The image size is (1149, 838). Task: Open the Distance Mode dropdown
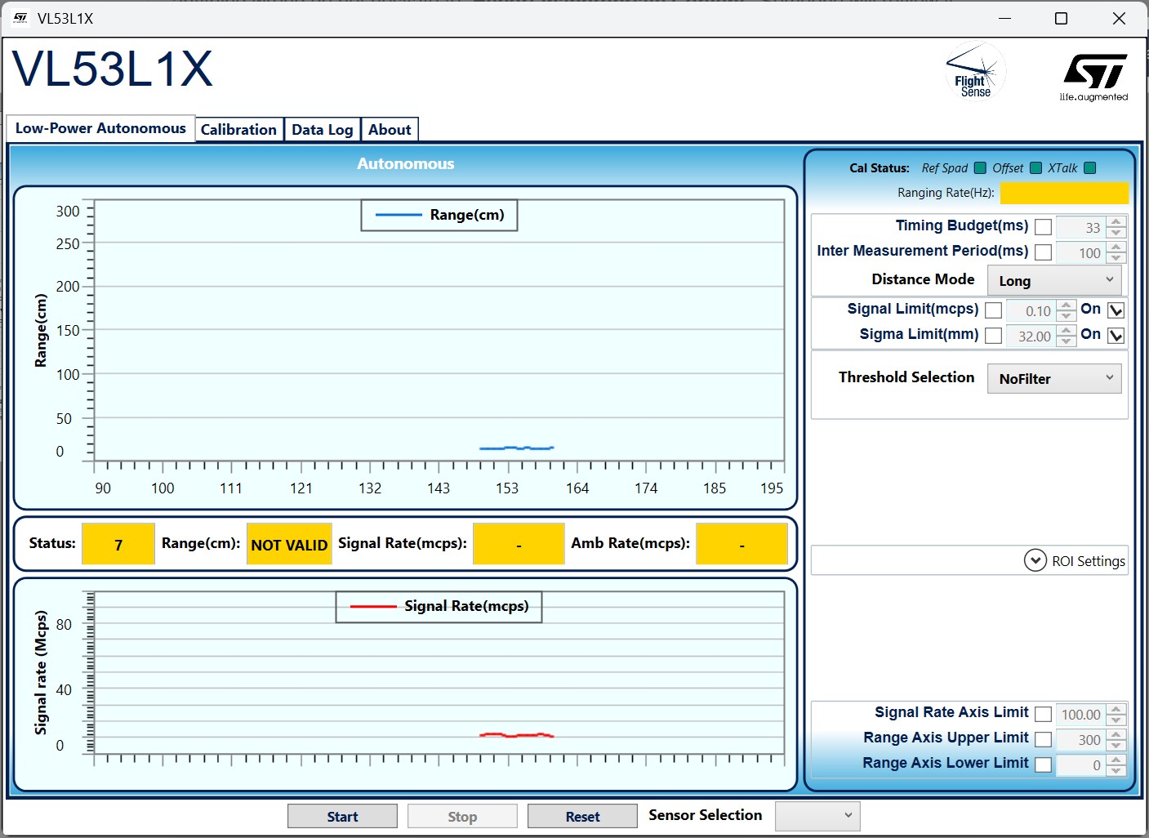1053,280
